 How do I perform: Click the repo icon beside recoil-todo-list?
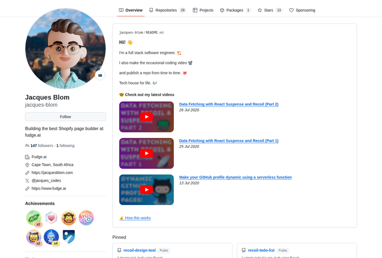pos(244,250)
